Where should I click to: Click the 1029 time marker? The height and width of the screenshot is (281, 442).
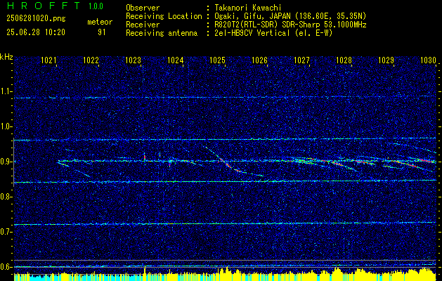[386, 60]
